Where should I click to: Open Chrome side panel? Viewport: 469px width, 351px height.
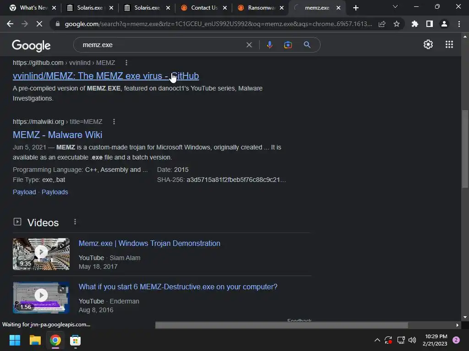(x=430, y=24)
